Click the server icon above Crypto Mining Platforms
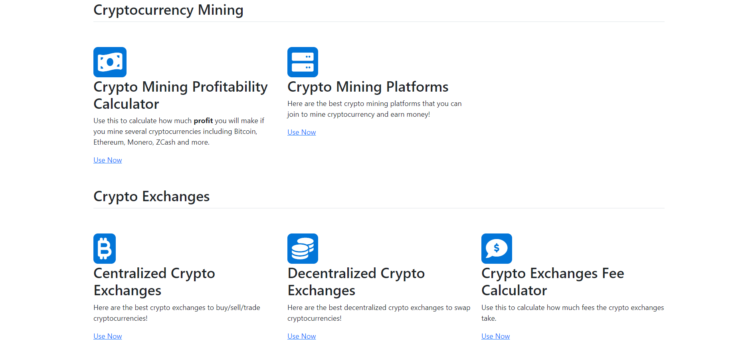Image resolution: width=754 pixels, height=355 pixels. pyautogui.click(x=303, y=62)
